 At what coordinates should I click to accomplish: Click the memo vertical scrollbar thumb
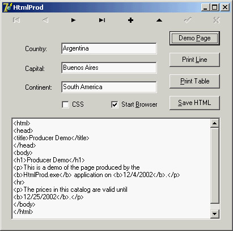(x=214, y=166)
